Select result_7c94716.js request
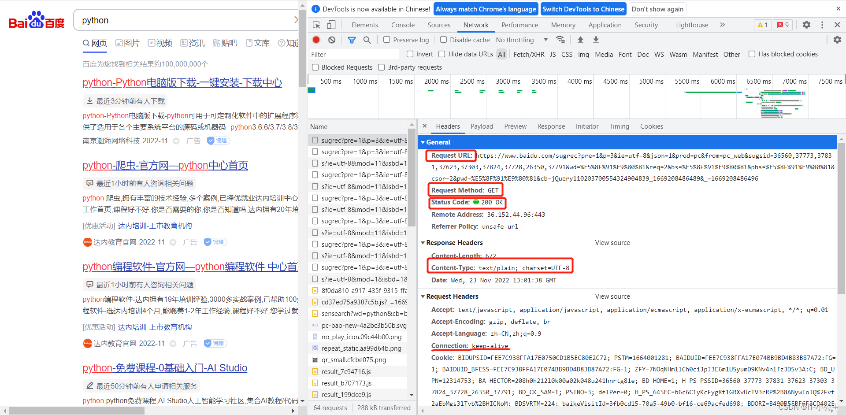Viewport: 846px width, 415px height. point(358,371)
